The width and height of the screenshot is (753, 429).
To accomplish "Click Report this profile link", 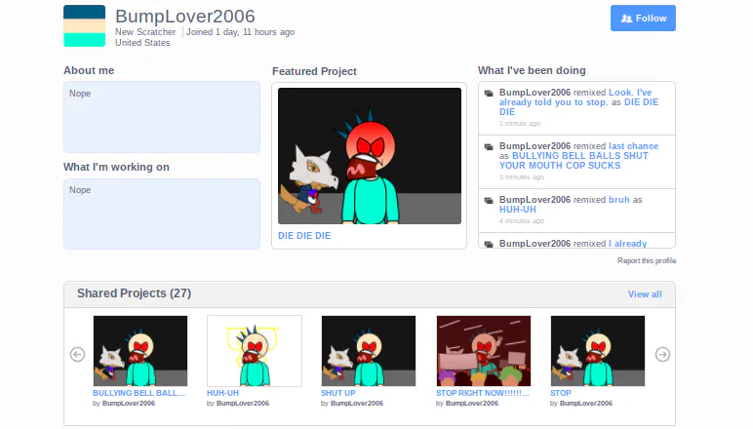I will 647,260.
